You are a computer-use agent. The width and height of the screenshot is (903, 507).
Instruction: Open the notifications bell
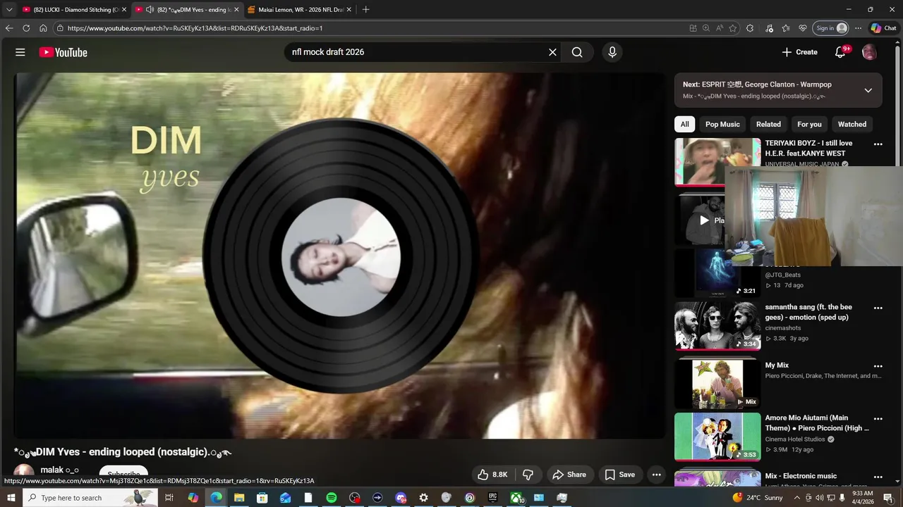(x=840, y=52)
